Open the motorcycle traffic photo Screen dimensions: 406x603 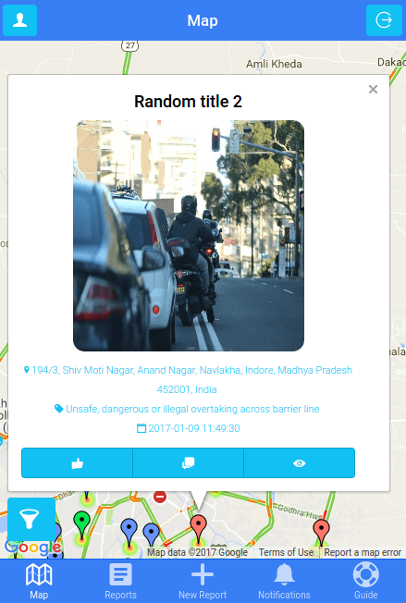(x=189, y=236)
